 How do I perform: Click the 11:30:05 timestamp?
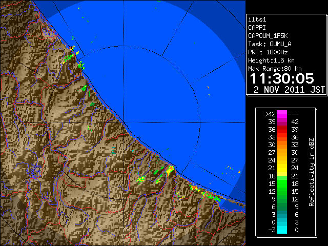pos(282,78)
